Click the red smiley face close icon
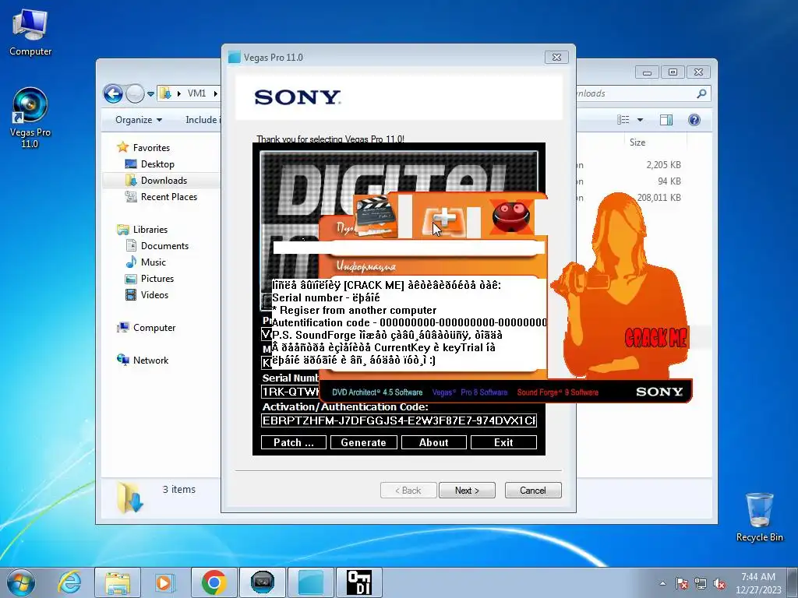 [x=511, y=217]
